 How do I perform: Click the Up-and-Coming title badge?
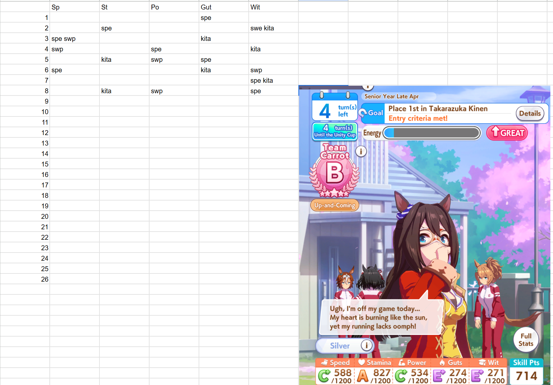click(x=335, y=205)
